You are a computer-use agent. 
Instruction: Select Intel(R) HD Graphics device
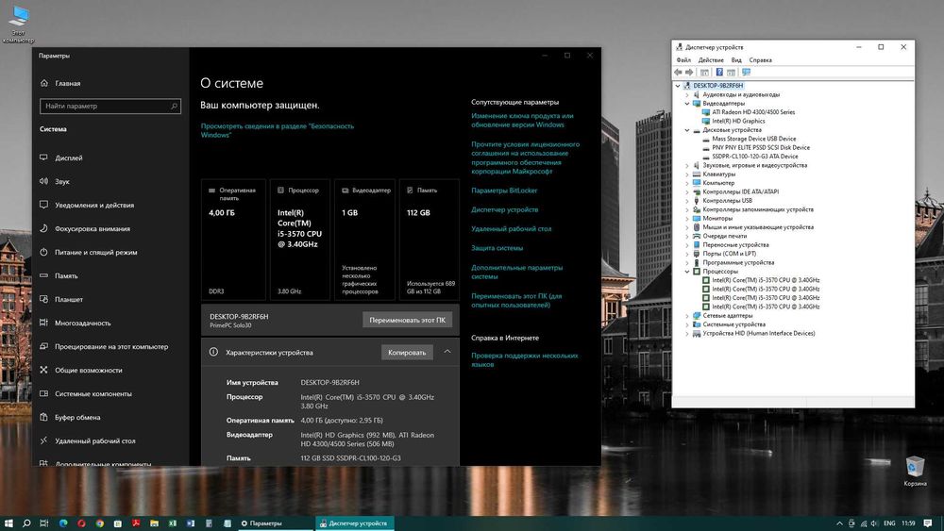click(x=738, y=121)
